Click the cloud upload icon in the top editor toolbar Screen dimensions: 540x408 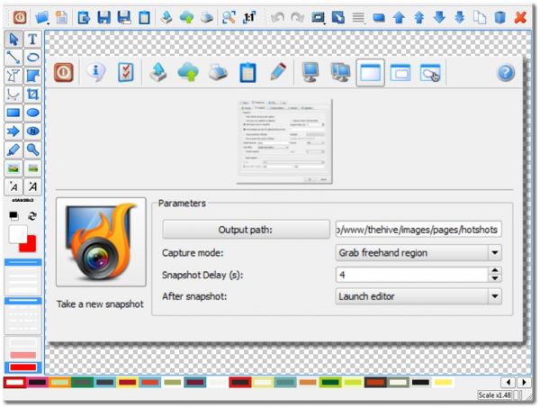coord(186,17)
